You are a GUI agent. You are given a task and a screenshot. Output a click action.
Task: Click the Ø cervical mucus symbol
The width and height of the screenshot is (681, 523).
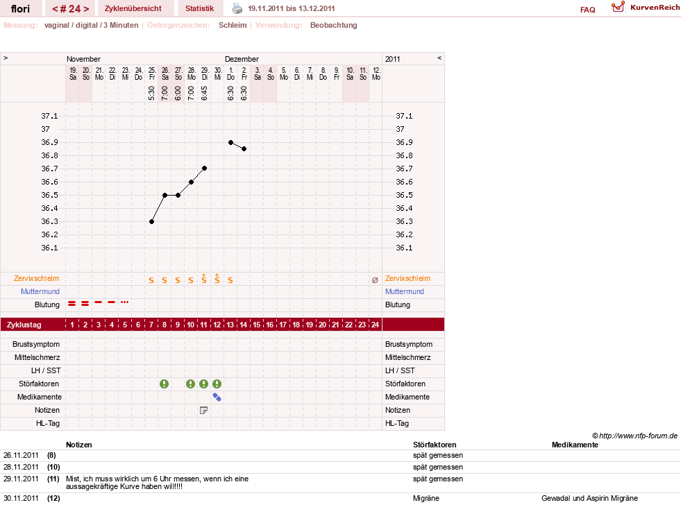[x=375, y=280]
